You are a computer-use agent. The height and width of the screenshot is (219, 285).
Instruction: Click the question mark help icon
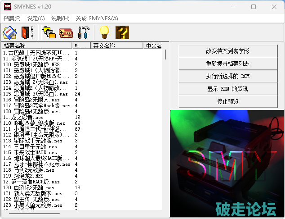[x=122, y=32]
